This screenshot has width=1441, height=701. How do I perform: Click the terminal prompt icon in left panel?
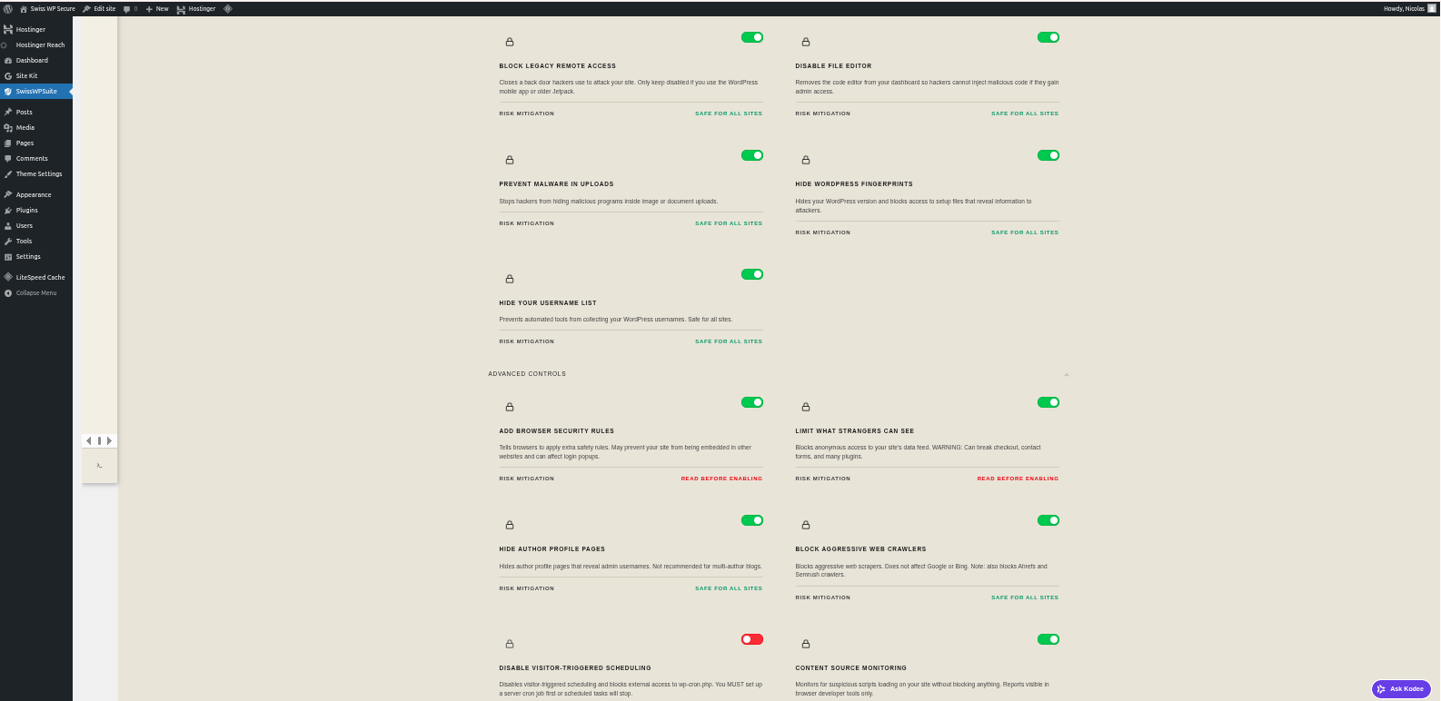[99, 466]
